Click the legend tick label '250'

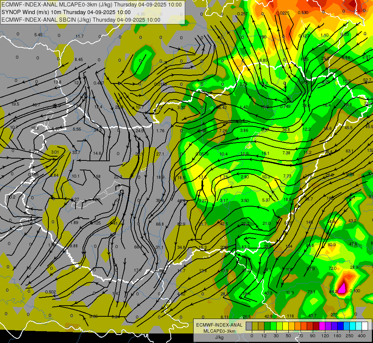pos(349,336)
